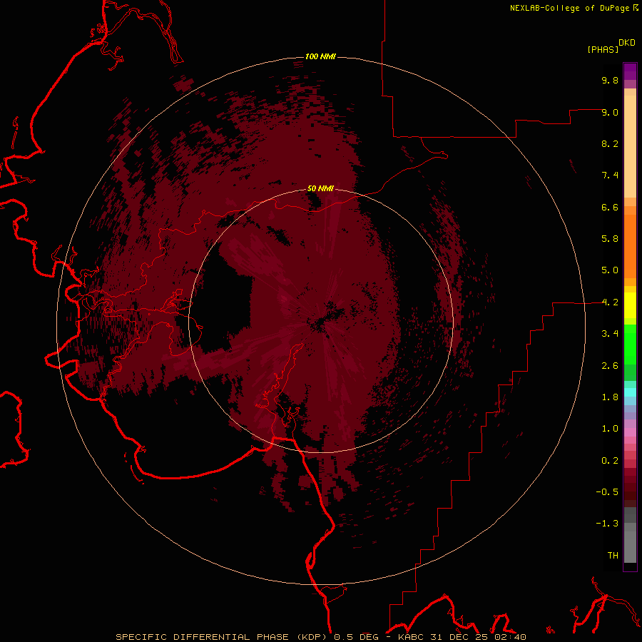Click the KABC radar site identifier
Image resolution: width=642 pixels, height=642 pixels.
point(412,637)
